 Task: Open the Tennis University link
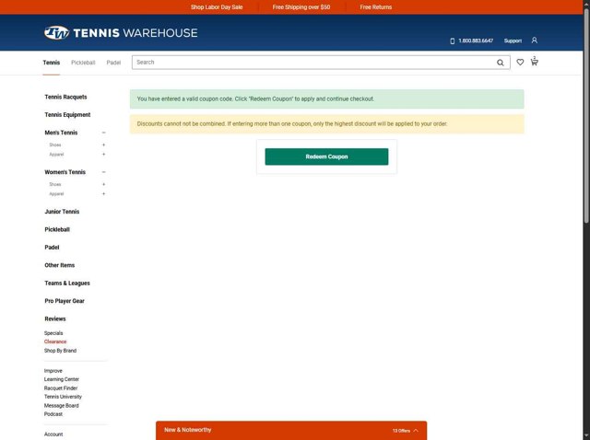[63, 397]
